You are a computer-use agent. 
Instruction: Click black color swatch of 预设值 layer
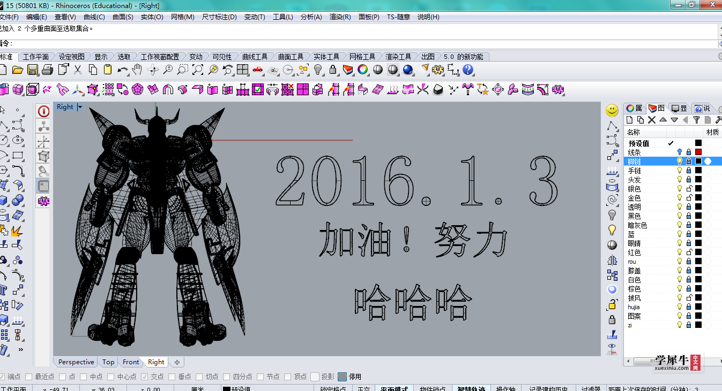(x=698, y=143)
